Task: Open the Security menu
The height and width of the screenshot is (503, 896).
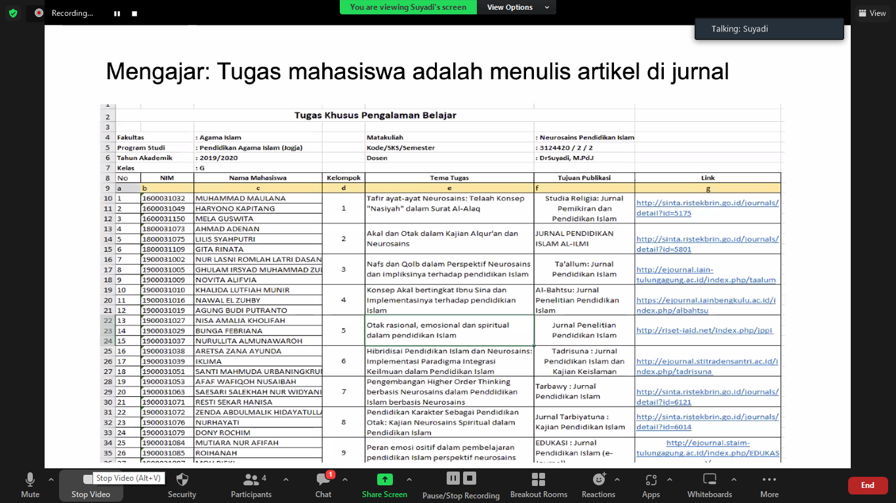Action: click(182, 485)
